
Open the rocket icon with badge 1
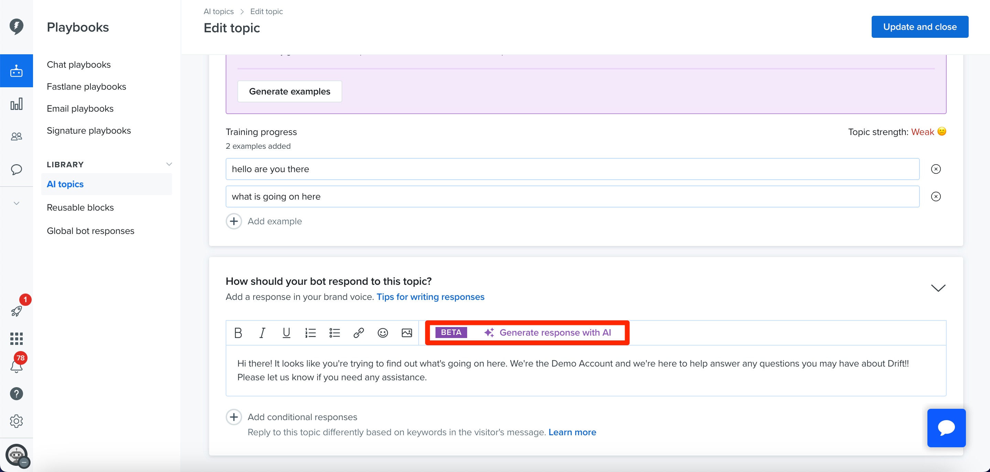[16, 311]
